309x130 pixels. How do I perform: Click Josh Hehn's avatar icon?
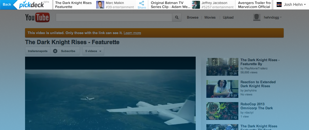pos(279,5)
